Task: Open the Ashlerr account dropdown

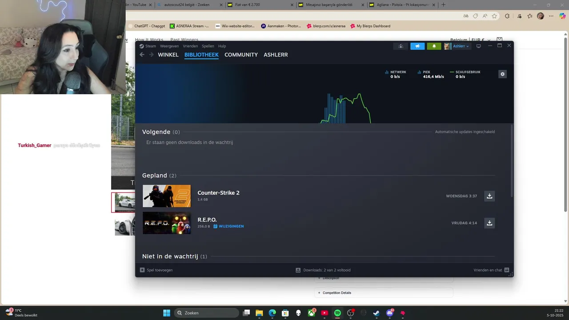Action: pos(461,46)
